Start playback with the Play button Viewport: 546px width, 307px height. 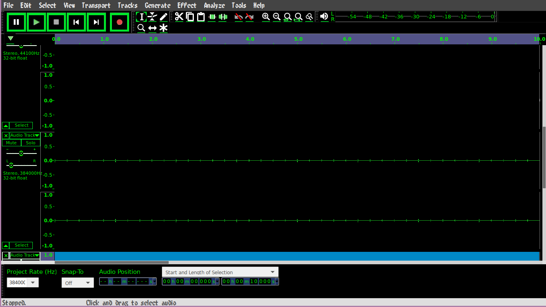point(36,22)
